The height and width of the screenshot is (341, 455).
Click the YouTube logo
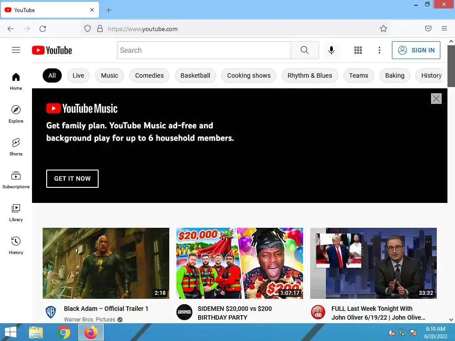[52, 50]
